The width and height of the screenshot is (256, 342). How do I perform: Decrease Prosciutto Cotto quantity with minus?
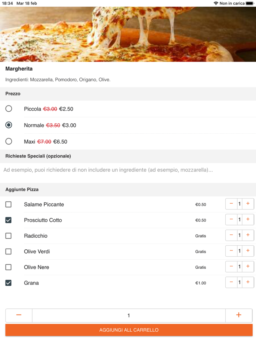coord(231,220)
